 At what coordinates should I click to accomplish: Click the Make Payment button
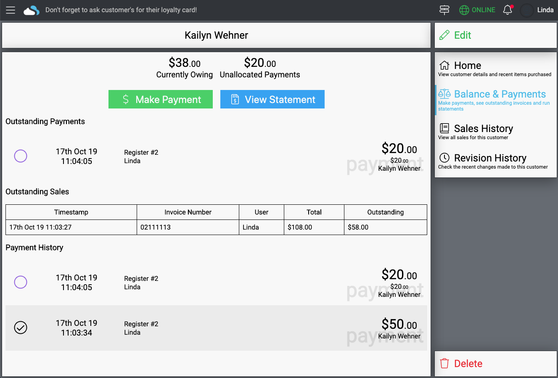pos(161,99)
